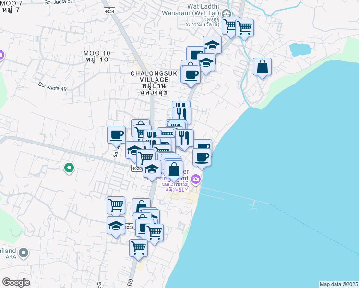Click the isolated shopping bag marker near the canal
Image resolution: width=359 pixels, height=288 pixels.
click(x=262, y=67)
